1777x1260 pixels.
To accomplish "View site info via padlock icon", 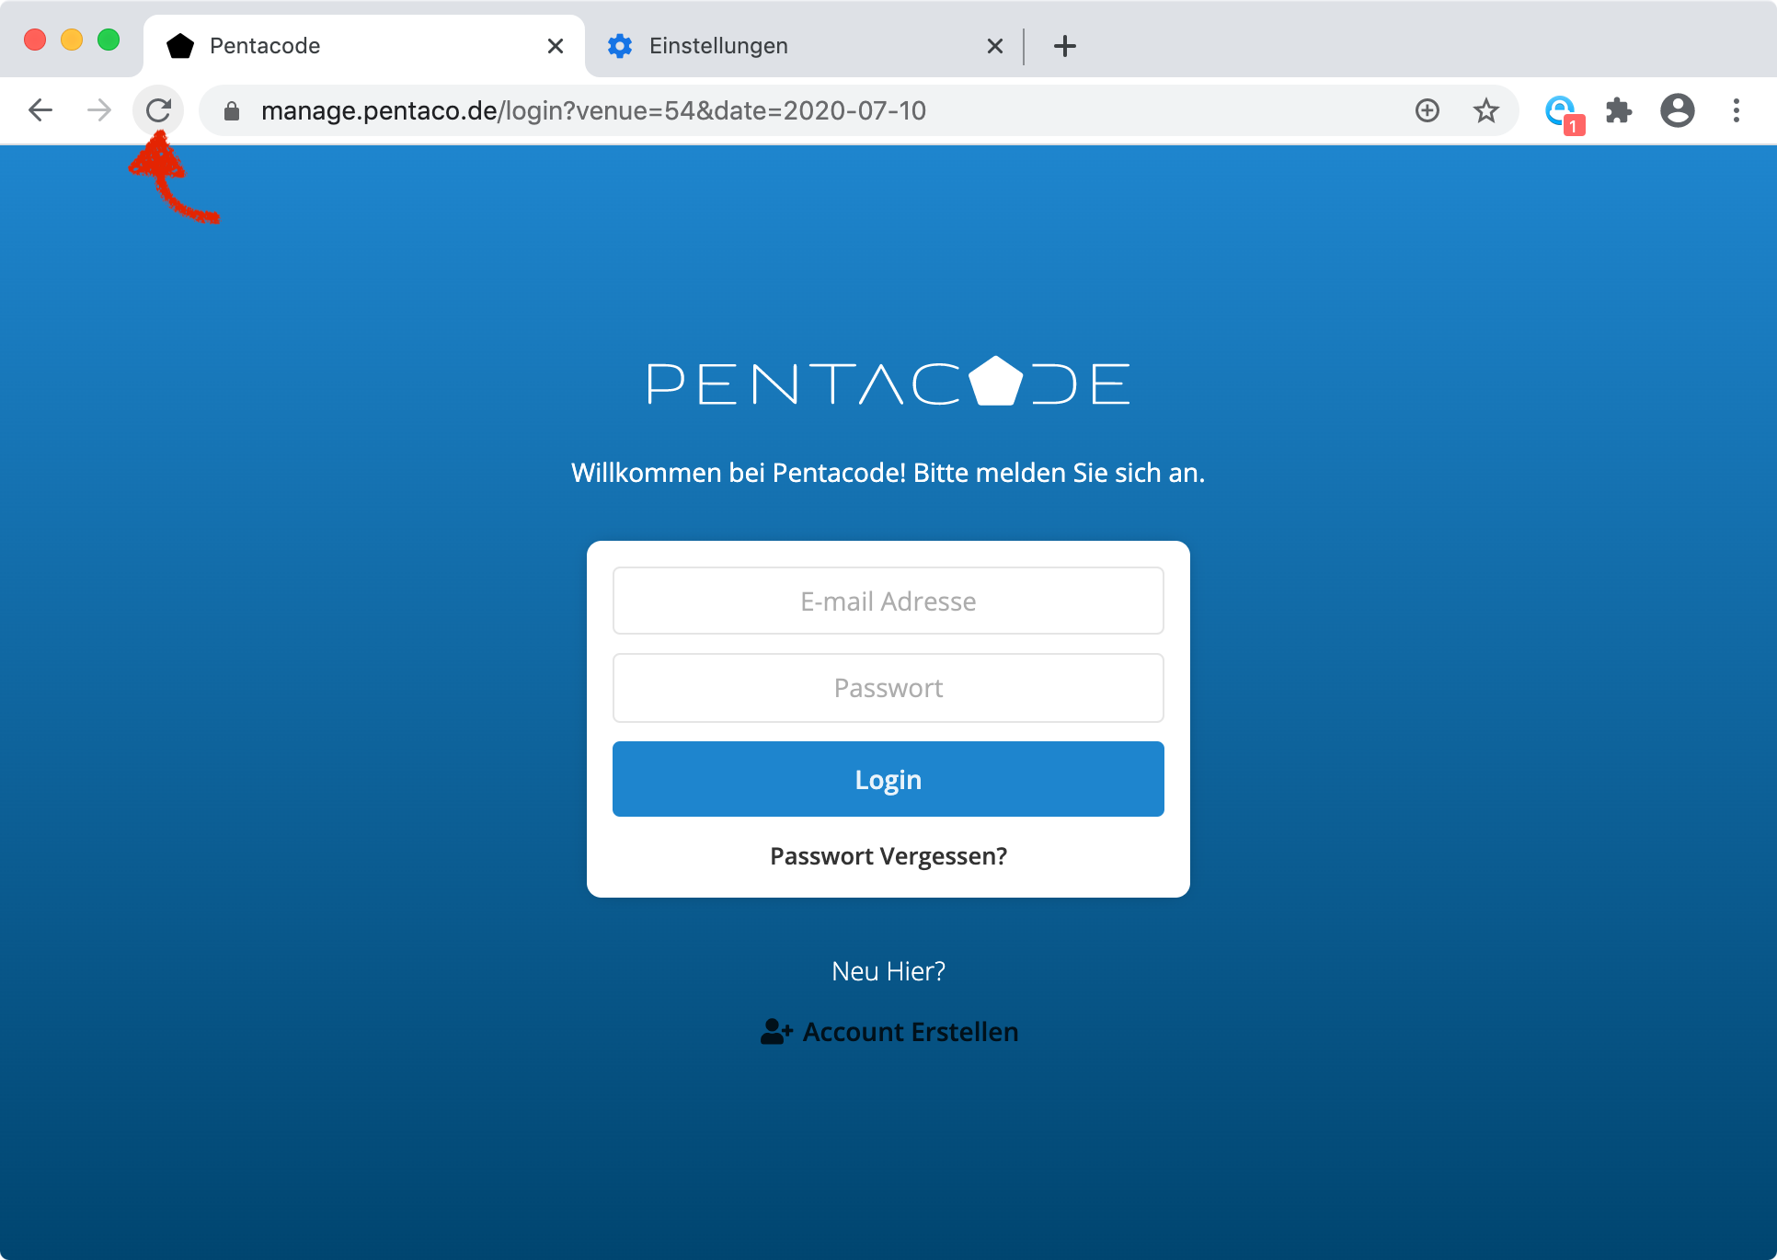I will point(232,111).
